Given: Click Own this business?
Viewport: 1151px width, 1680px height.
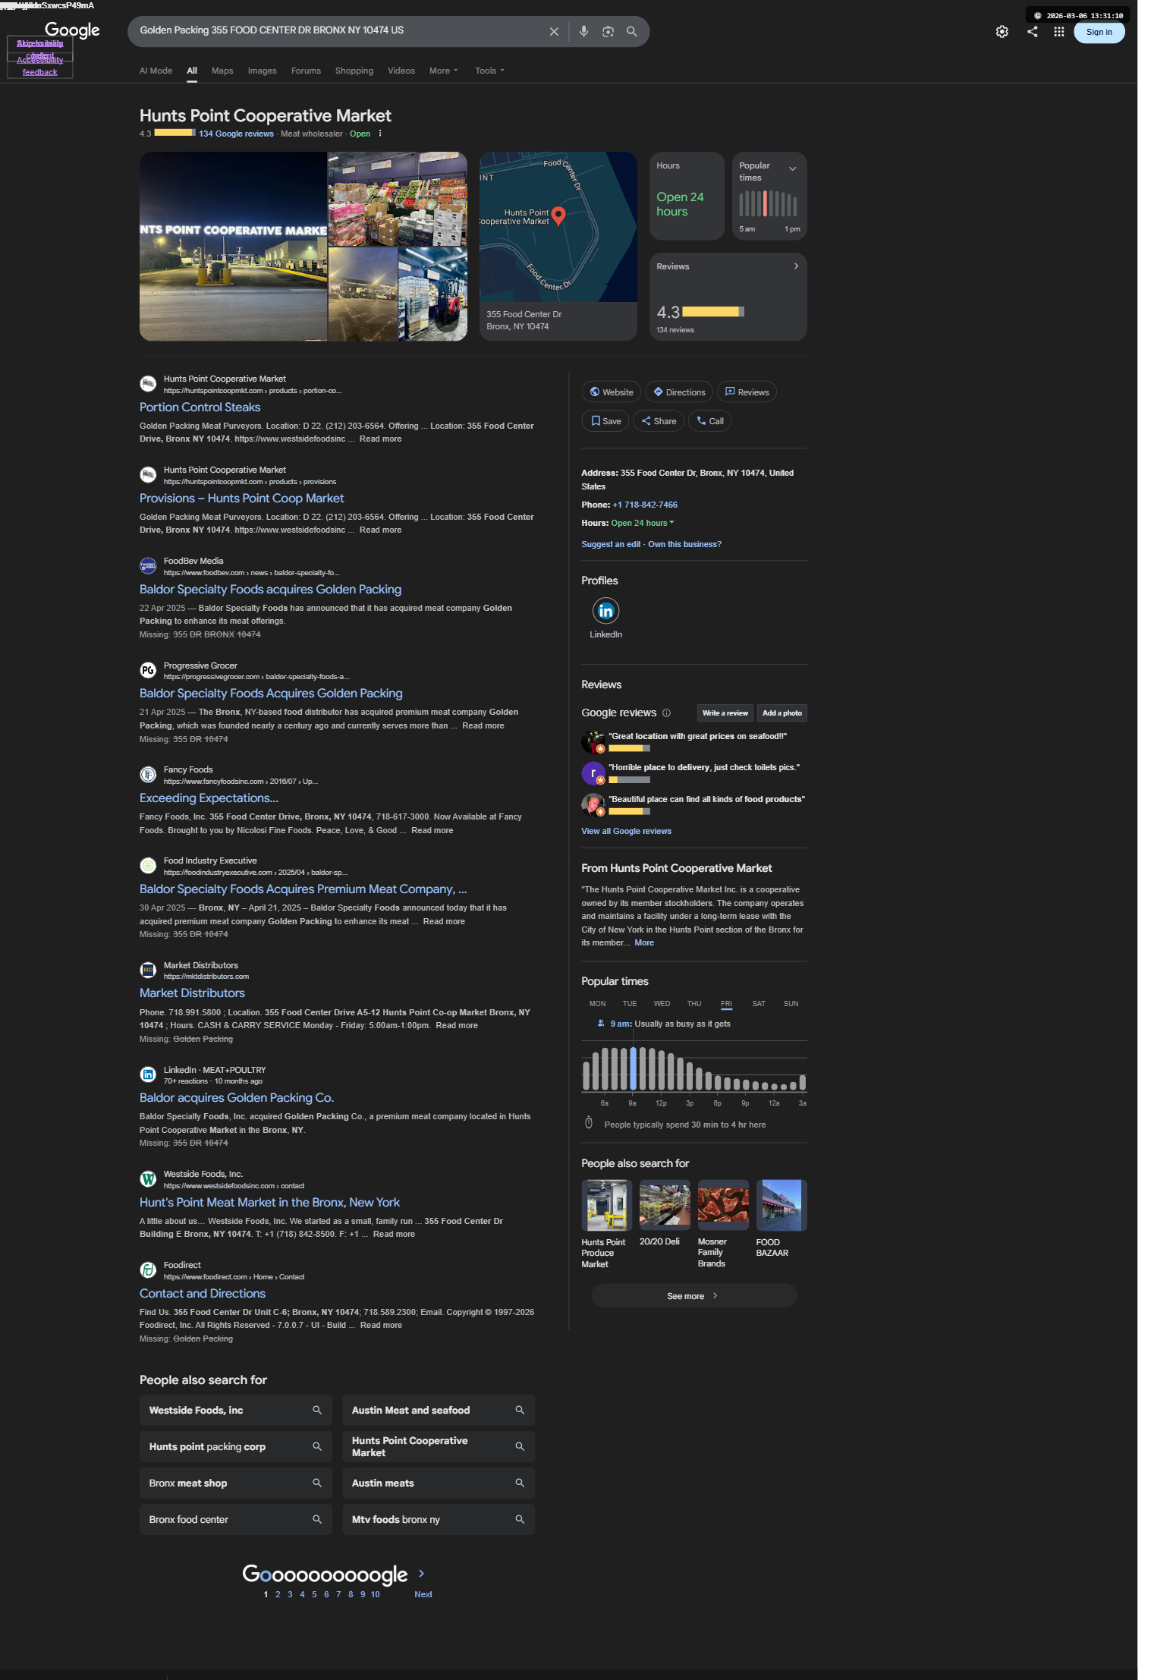Looking at the screenshot, I should coord(684,544).
